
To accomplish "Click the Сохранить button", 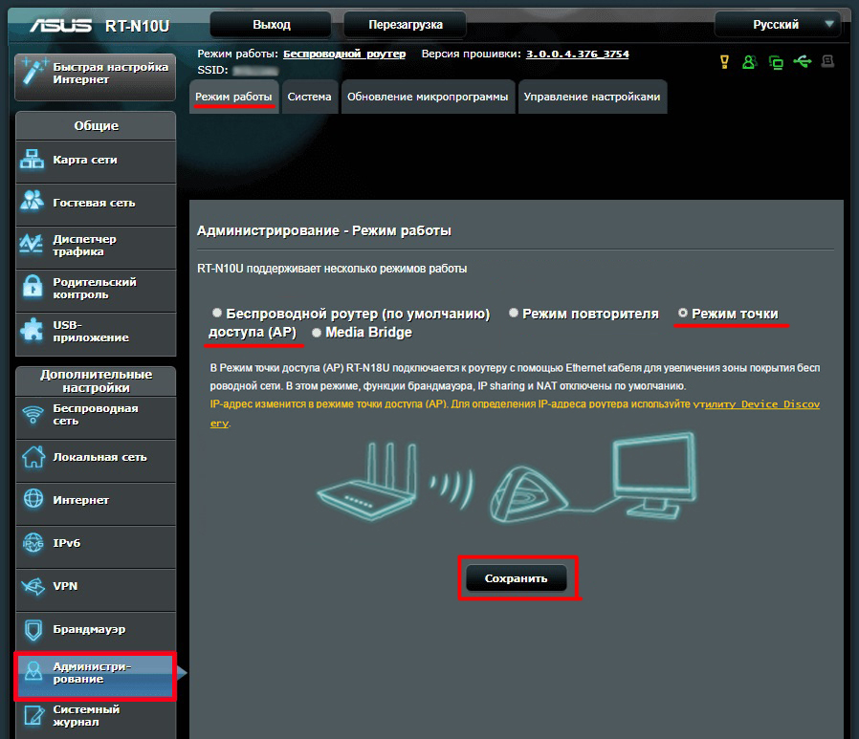I will 517,578.
